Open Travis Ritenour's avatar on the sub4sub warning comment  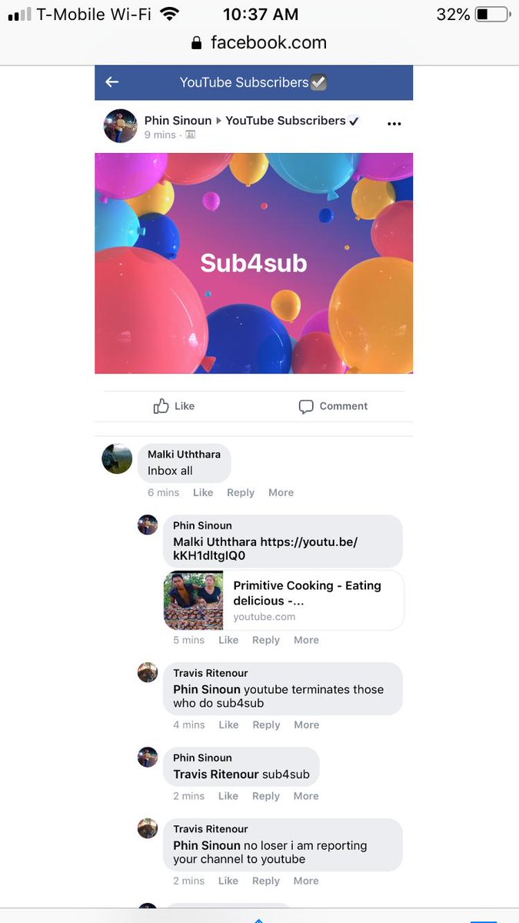[x=148, y=672]
